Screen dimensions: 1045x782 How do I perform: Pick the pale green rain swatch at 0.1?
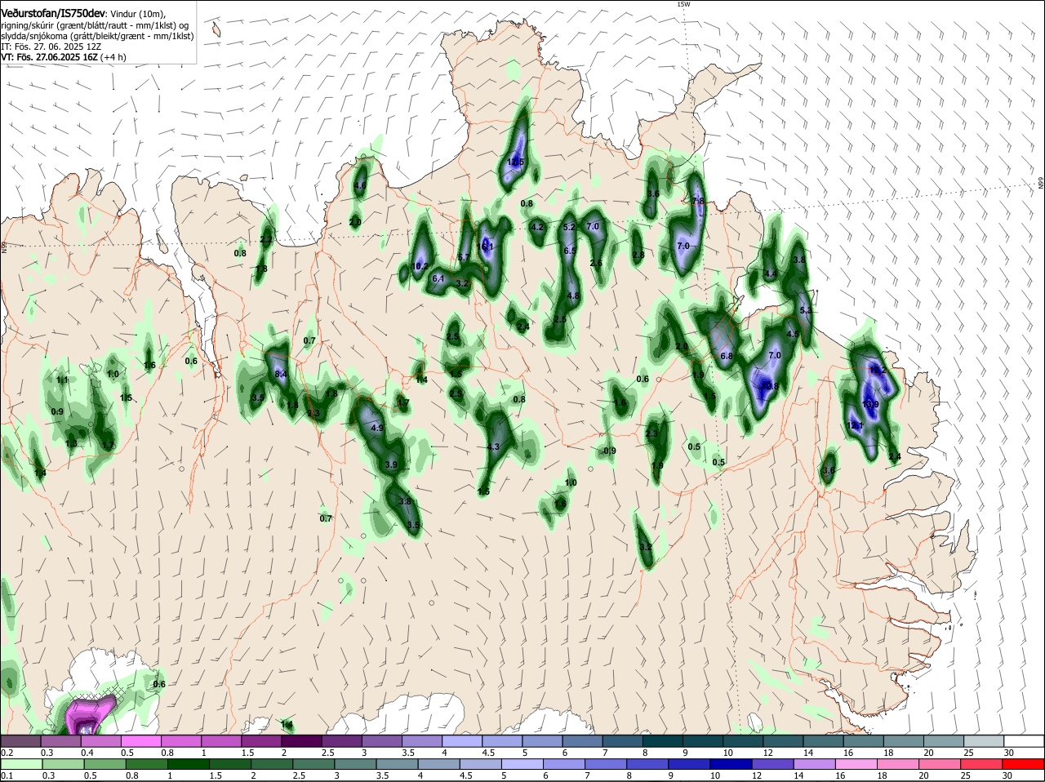[23, 764]
